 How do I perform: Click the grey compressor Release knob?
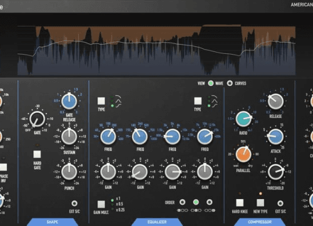(275, 102)
